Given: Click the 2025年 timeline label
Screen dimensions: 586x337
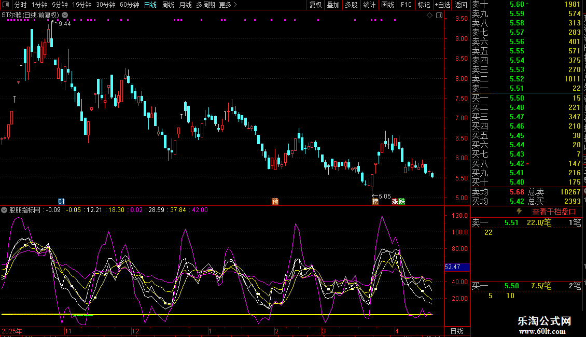Looking at the screenshot, I should [x=11, y=331].
